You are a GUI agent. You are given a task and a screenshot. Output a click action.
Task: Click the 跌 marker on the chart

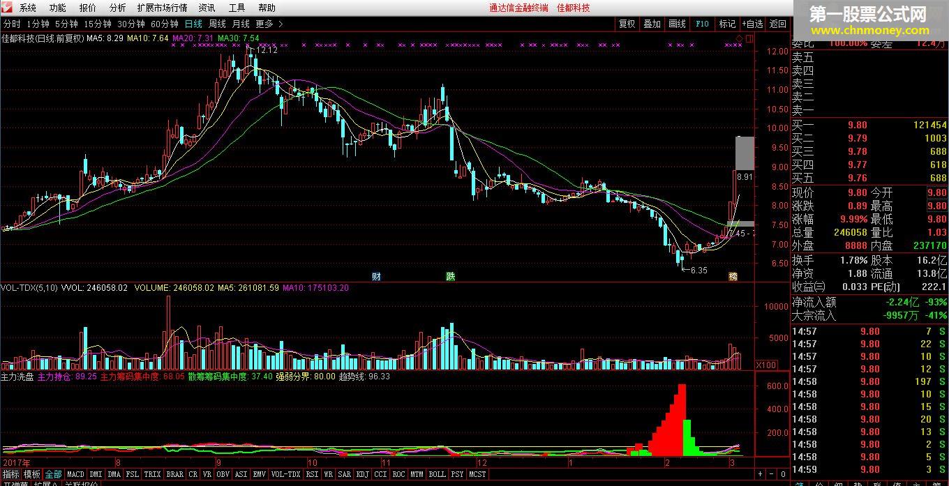[451, 276]
